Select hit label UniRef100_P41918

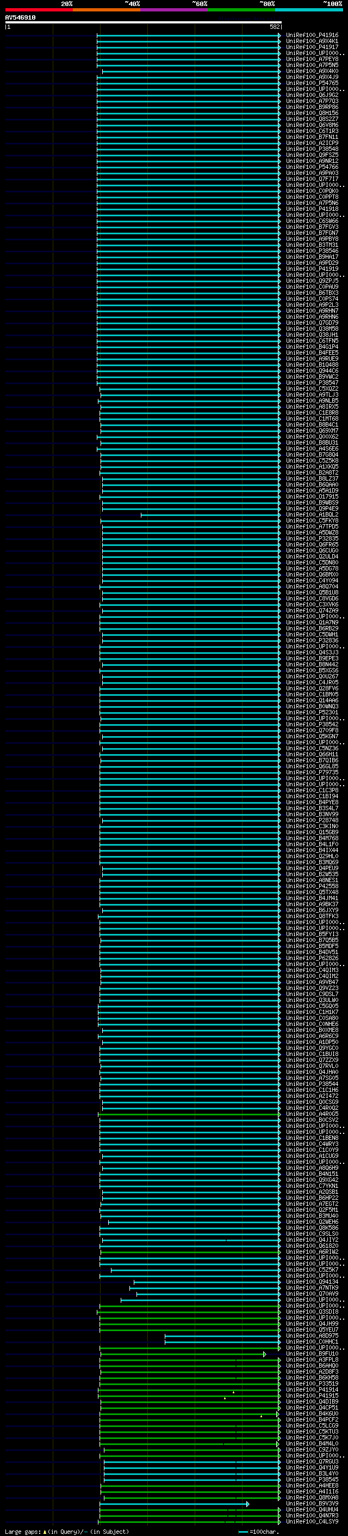pyautogui.click(x=312, y=209)
